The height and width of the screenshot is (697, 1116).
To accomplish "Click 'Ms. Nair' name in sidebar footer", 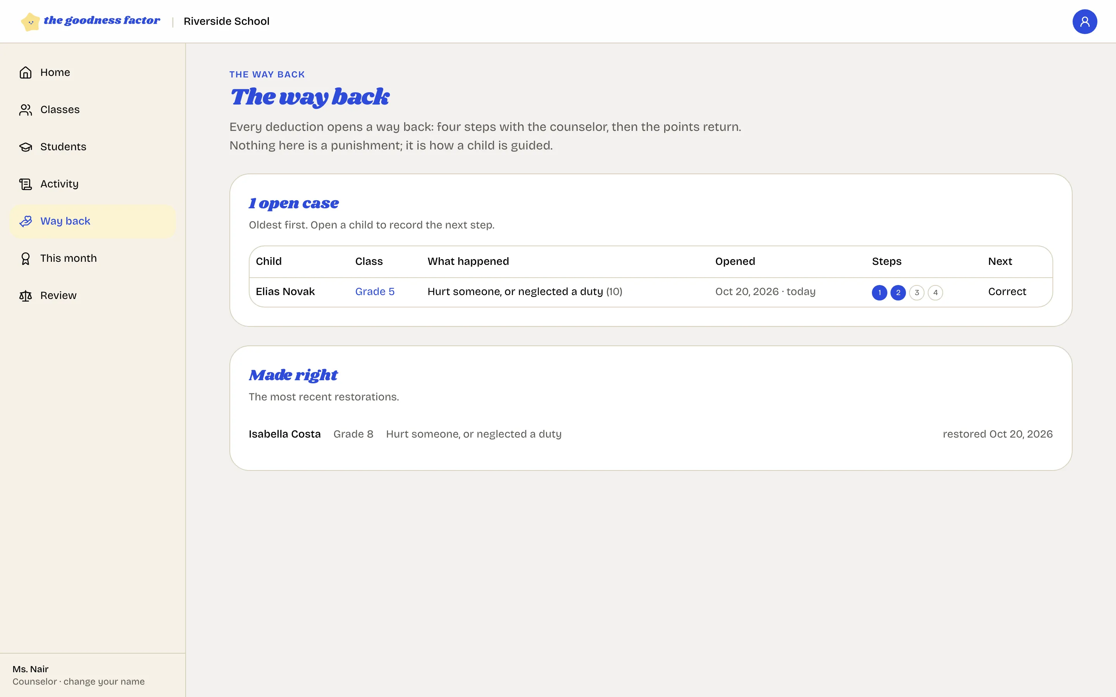I will [x=31, y=669].
